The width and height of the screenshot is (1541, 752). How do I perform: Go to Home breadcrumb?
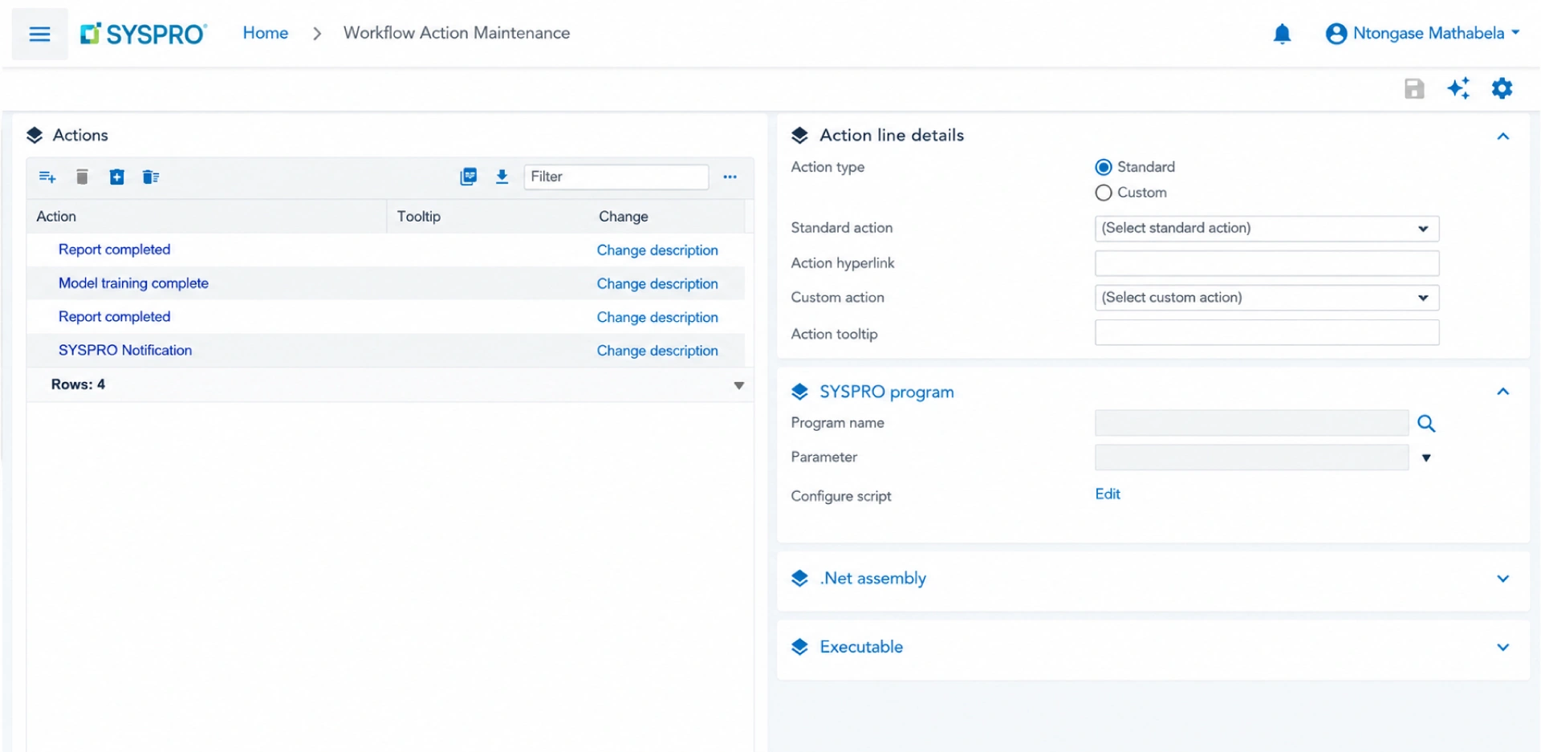coord(266,33)
